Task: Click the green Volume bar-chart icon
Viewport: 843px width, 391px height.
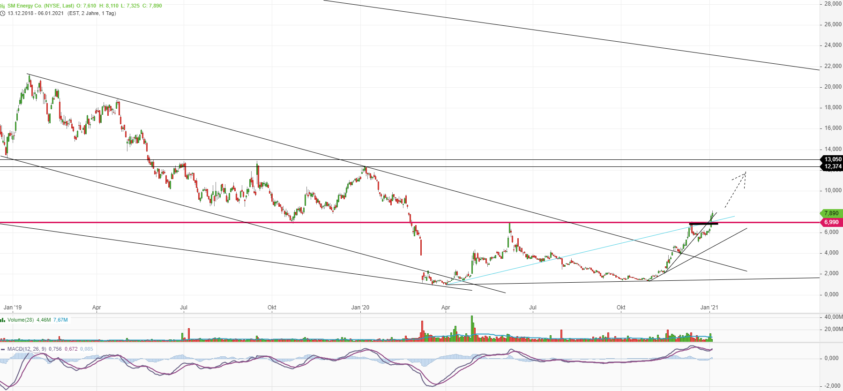Action: click(x=3, y=320)
